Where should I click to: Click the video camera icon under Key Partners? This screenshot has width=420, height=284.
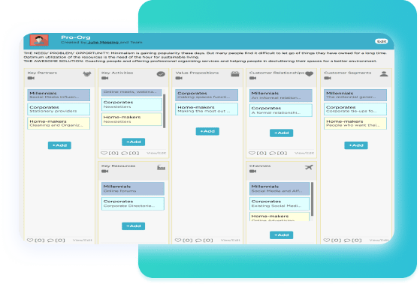pyautogui.click(x=31, y=78)
